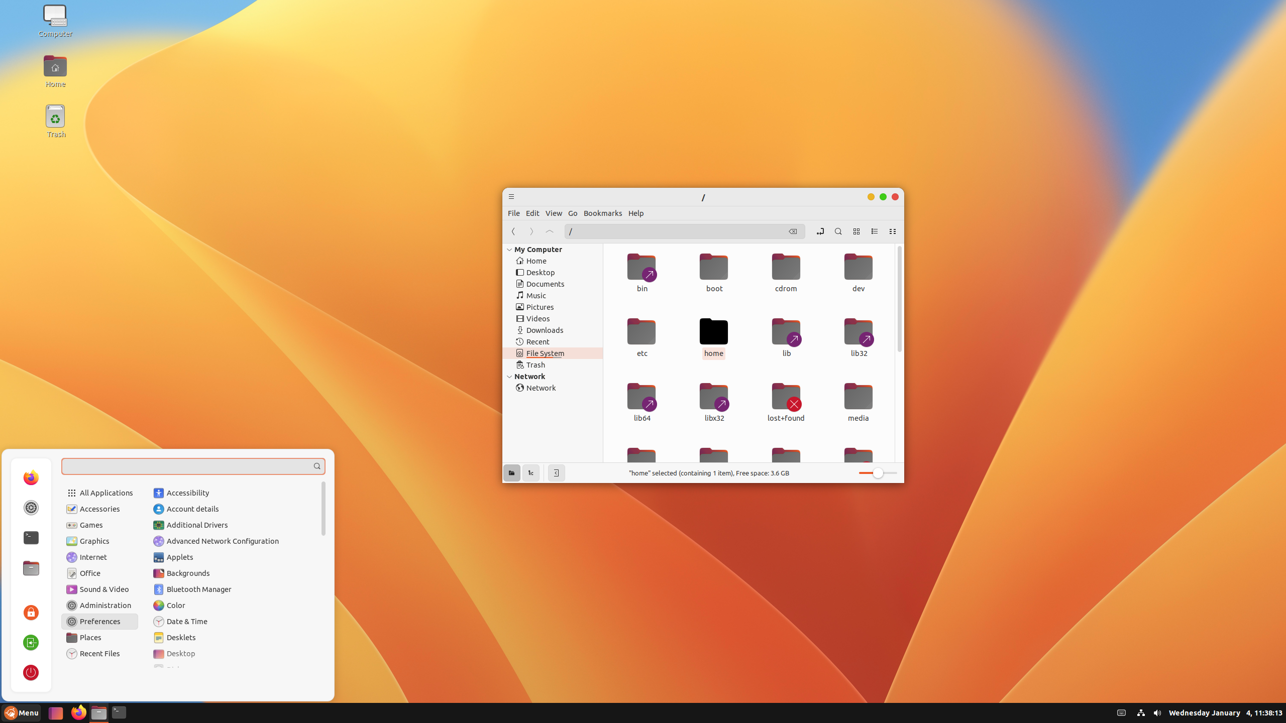This screenshot has height=723, width=1286.
Task: Adjust the icon zoom slider
Action: (878, 473)
